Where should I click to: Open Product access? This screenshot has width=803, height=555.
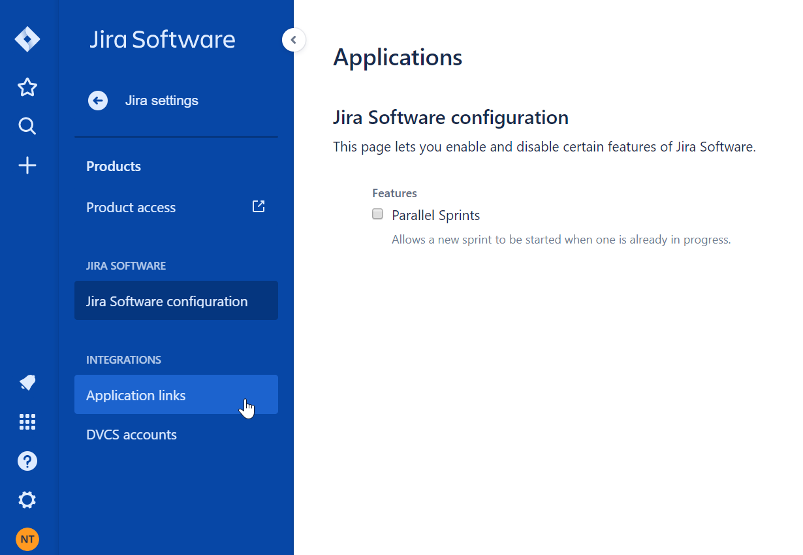(176, 208)
